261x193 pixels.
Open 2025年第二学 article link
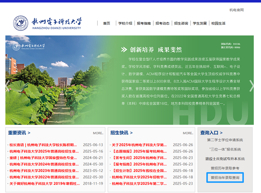click(x=139, y=184)
